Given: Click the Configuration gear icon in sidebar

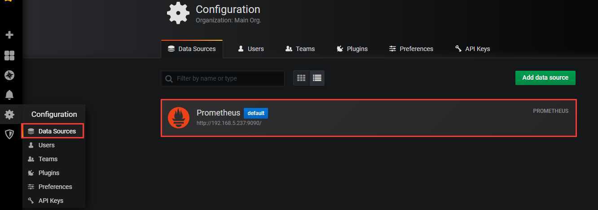Looking at the screenshot, I should click(9, 115).
